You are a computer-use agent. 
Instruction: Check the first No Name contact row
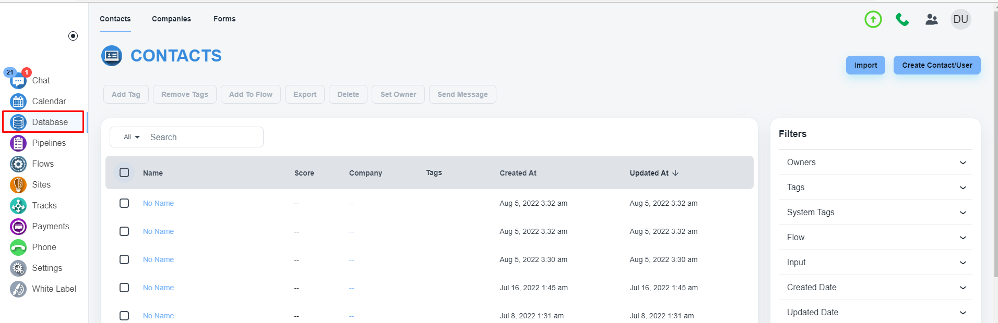point(124,203)
